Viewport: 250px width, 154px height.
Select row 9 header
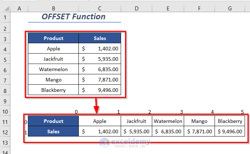coord(5,101)
